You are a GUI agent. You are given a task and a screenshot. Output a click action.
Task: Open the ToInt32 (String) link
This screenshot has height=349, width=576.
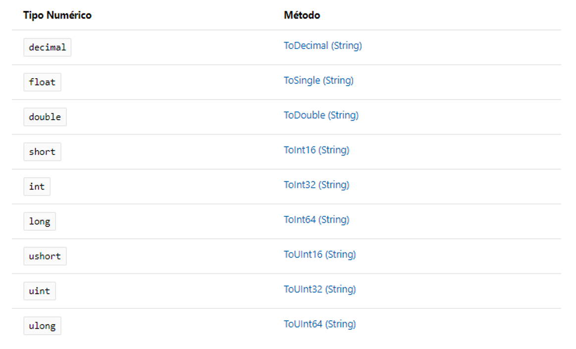pyautogui.click(x=316, y=185)
